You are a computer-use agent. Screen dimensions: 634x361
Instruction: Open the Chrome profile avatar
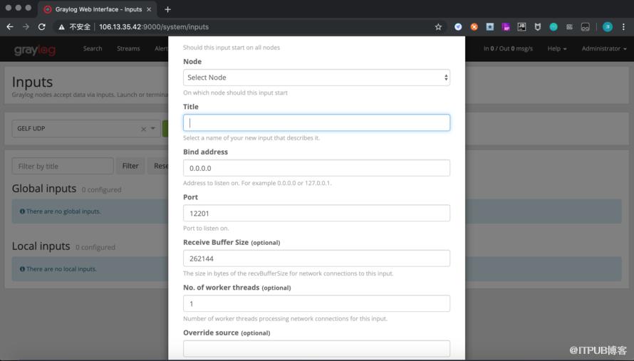[x=608, y=26]
